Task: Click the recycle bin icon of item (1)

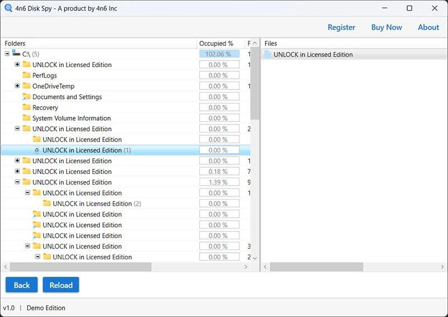Action: pos(36,150)
